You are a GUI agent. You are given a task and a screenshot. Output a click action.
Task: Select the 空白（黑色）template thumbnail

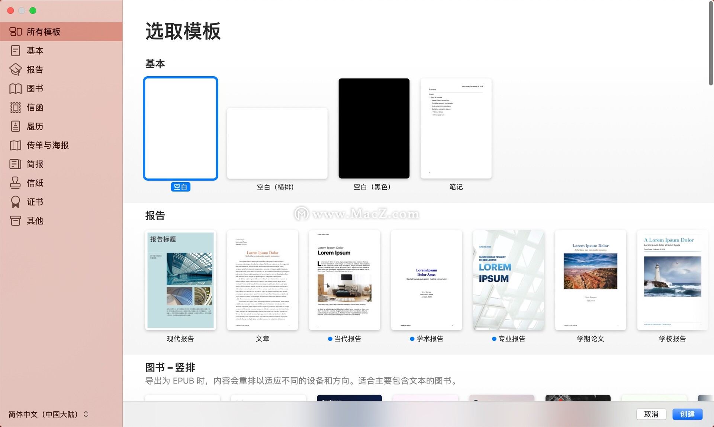374,128
